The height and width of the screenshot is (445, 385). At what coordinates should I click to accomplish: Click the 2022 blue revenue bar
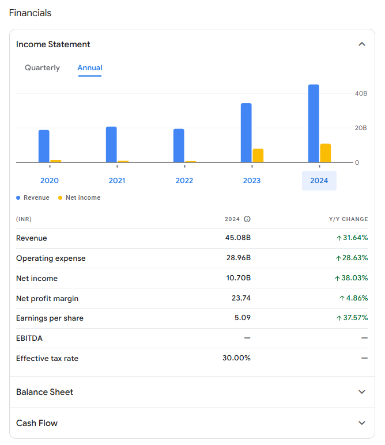click(179, 146)
